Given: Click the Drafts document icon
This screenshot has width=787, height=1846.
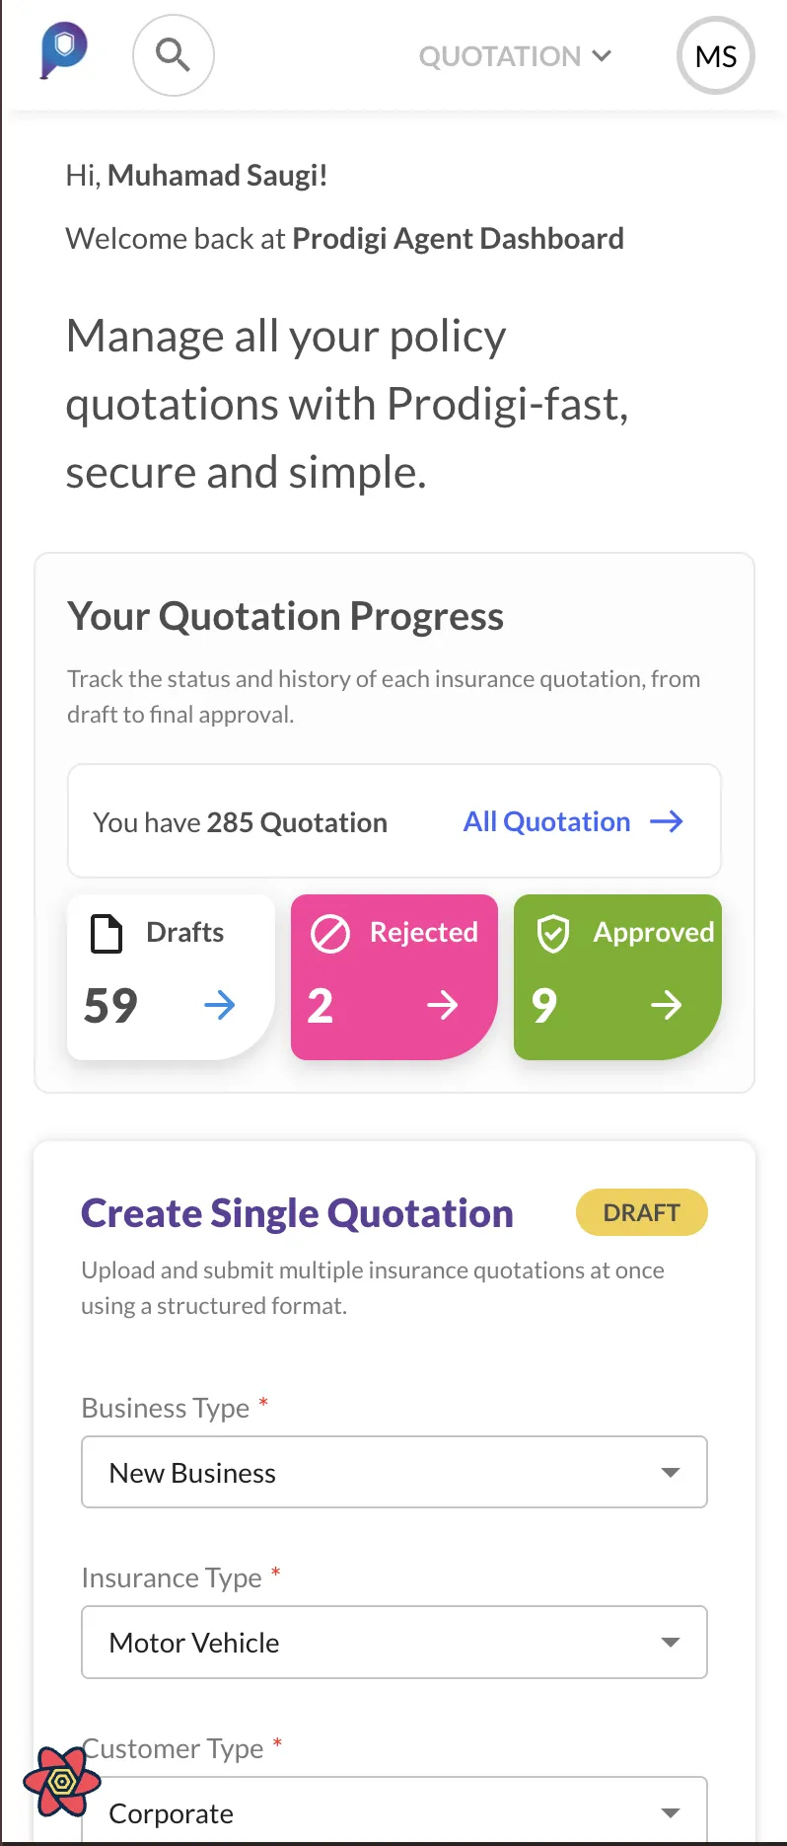Looking at the screenshot, I should pyautogui.click(x=107, y=933).
